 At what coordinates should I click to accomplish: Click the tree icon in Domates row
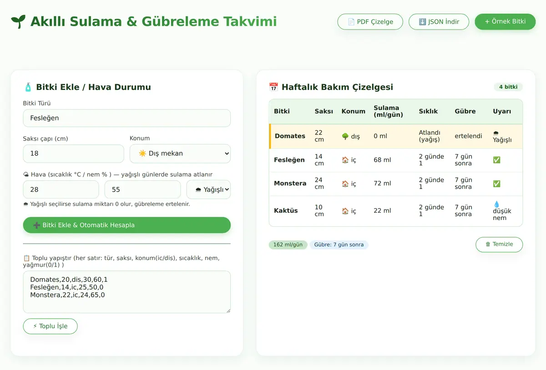point(345,136)
